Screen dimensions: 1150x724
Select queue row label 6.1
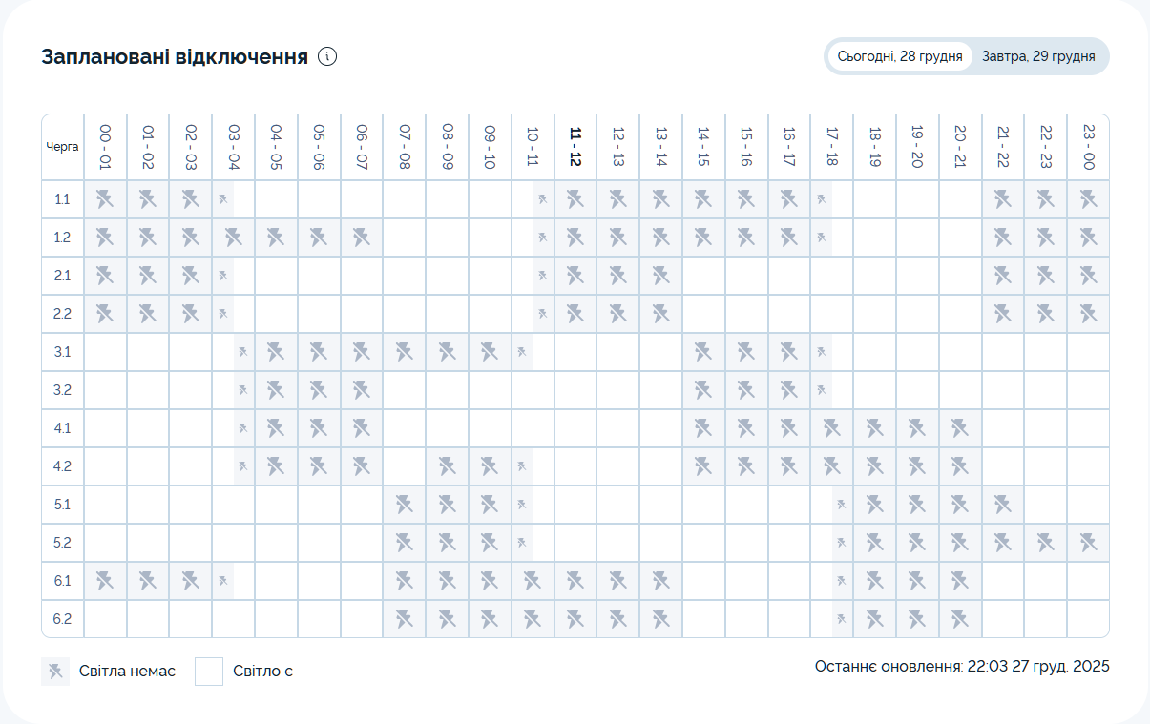[x=63, y=581]
